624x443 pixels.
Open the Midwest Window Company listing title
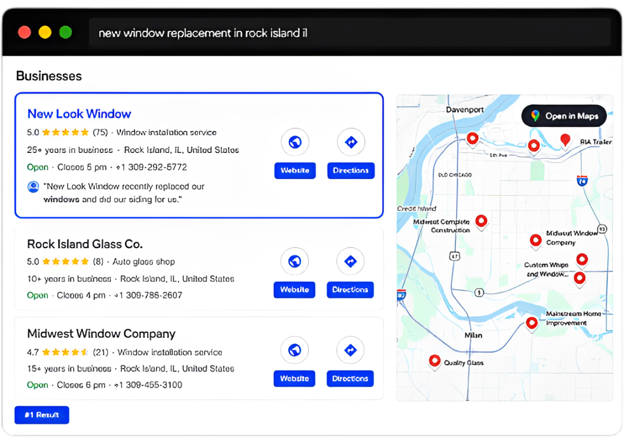(x=101, y=334)
